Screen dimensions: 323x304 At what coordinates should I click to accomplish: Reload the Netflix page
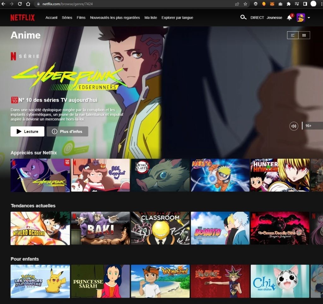pyautogui.click(x=20, y=4)
